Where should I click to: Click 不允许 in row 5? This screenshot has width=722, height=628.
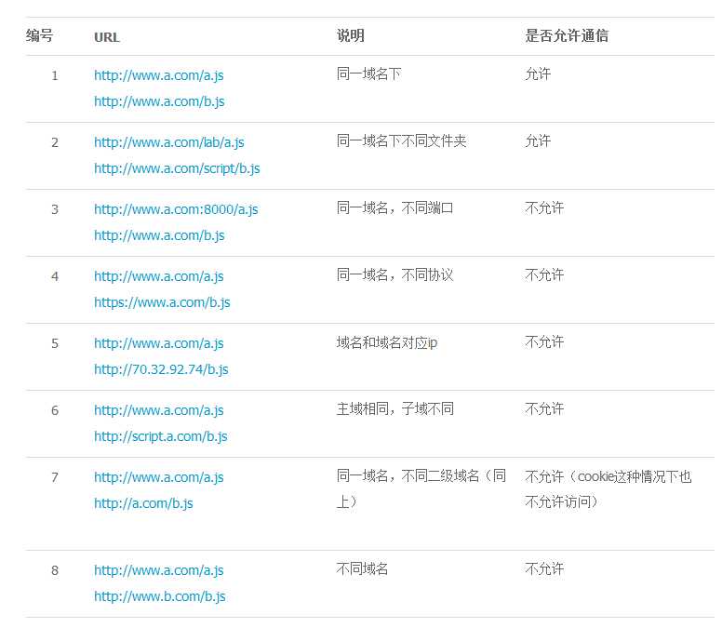click(544, 342)
